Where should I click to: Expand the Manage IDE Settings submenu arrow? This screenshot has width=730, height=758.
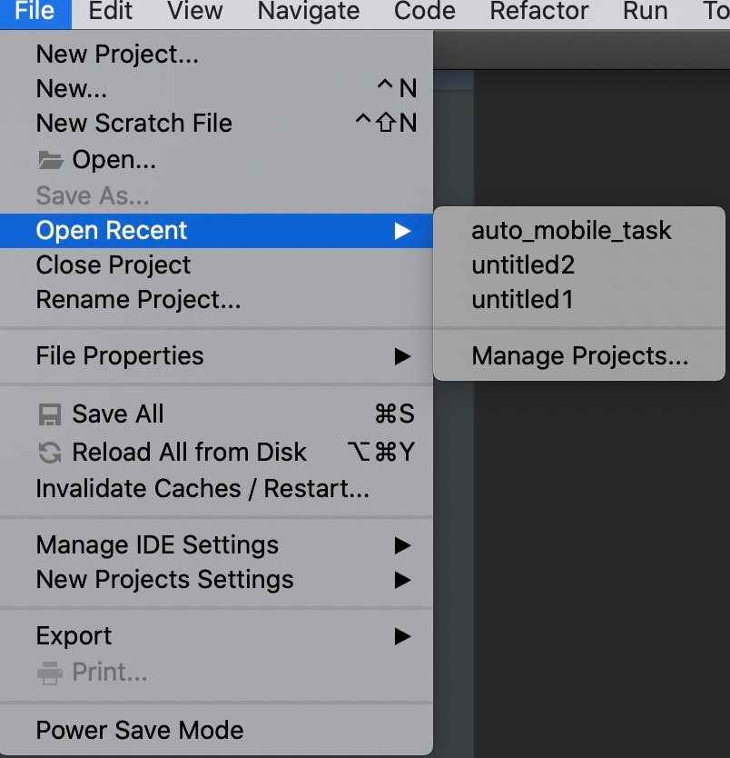402,545
